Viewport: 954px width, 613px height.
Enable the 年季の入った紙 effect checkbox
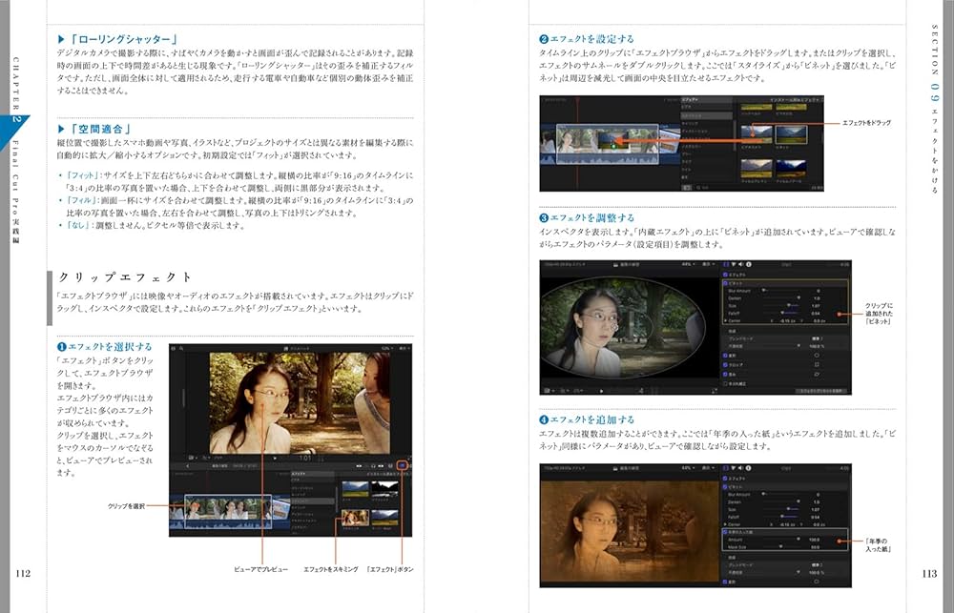[x=723, y=533]
